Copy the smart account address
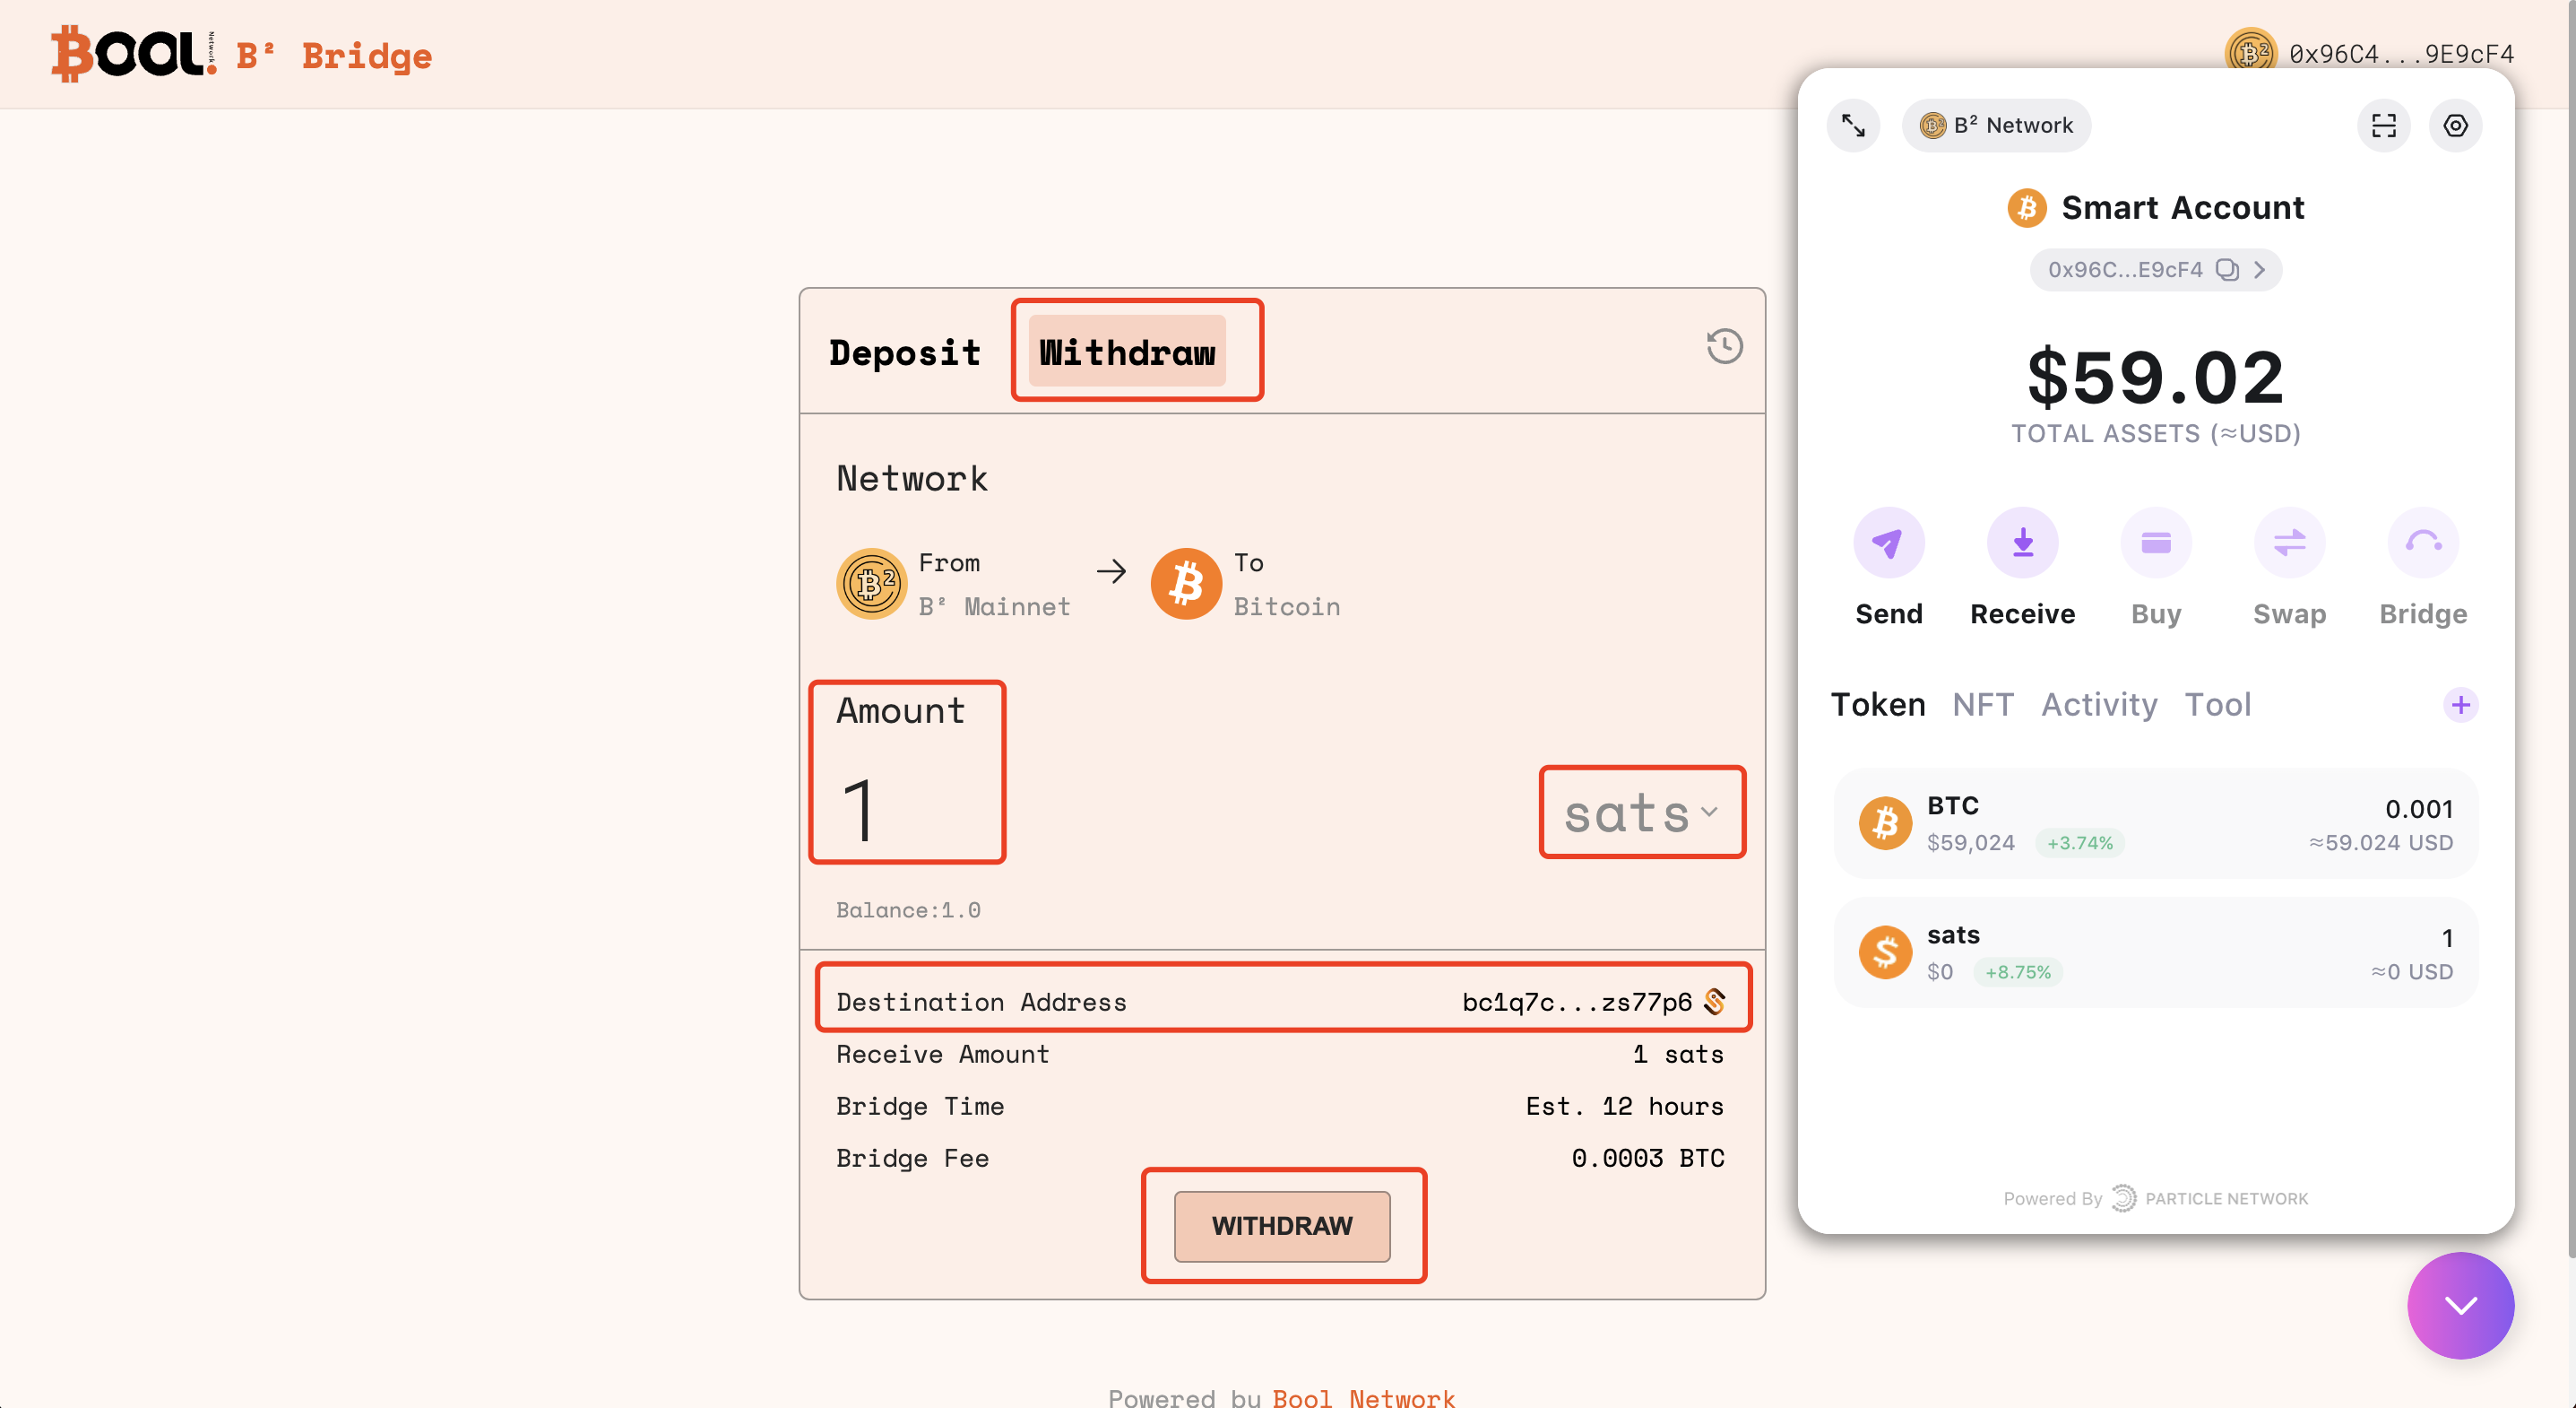 (x=2227, y=269)
